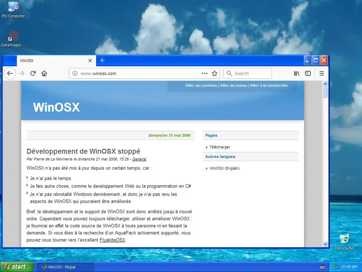Go to the browser home page
362x272 pixels.
click(x=44, y=74)
